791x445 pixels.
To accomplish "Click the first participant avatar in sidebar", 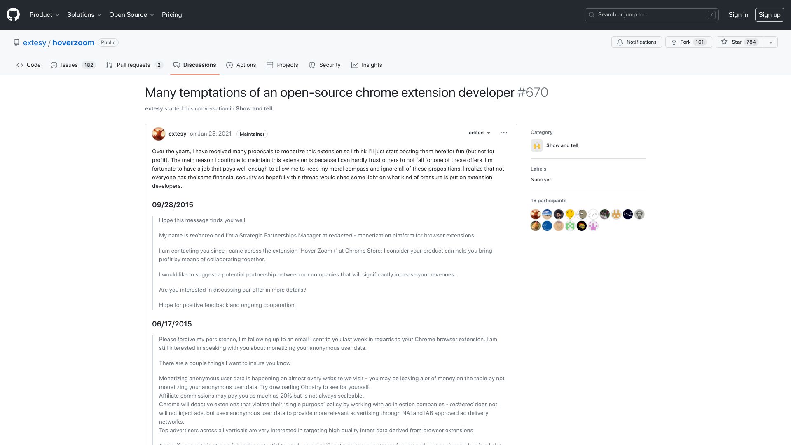I will (x=536, y=214).
